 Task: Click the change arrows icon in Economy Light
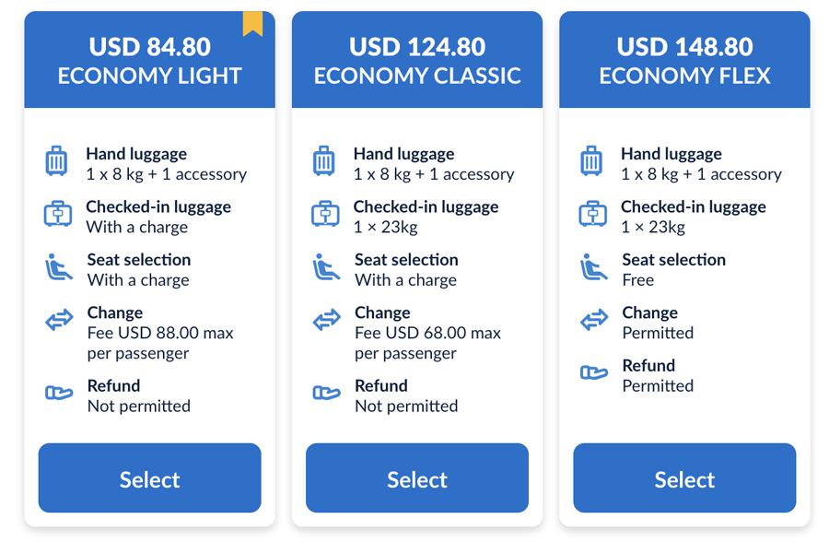click(59, 320)
